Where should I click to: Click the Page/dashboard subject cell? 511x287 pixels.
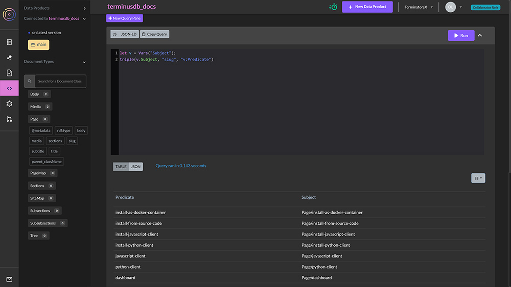click(x=316, y=278)
